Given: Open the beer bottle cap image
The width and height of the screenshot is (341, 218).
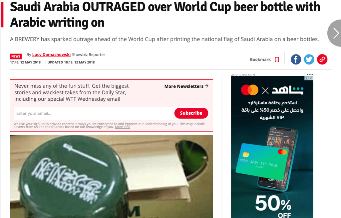Looking at the screenshot, I should pyautogui.click(x=111, y=176).
